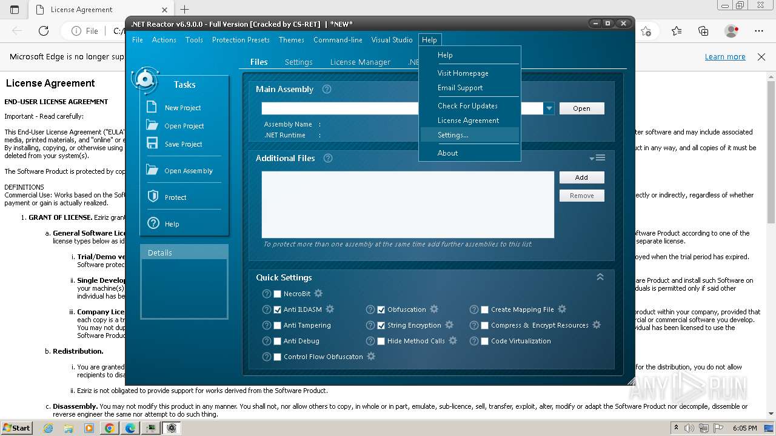Click the Learn more link in Edge
The image size is (776, 436).
725,56
